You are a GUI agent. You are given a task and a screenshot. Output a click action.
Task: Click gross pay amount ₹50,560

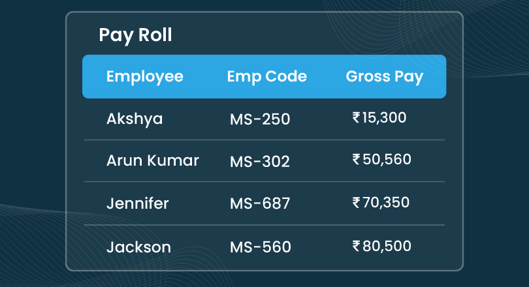tap(381, 159)
